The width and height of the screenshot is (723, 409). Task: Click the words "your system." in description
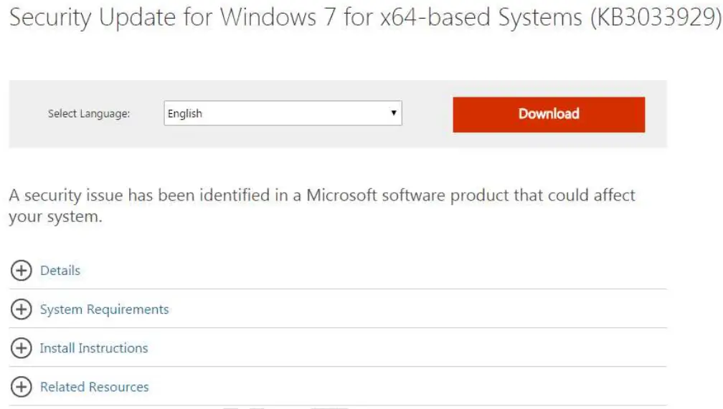tap(55, 217)
